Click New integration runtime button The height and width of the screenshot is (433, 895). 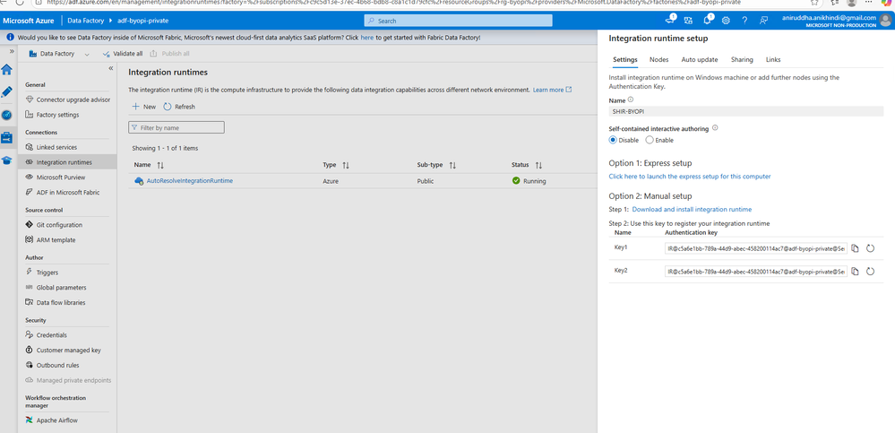click(x=144, y=107)
